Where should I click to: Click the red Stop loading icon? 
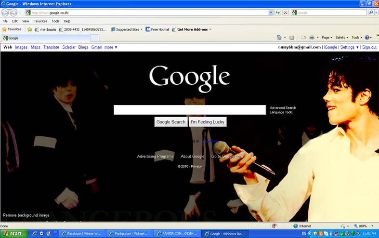286,13
